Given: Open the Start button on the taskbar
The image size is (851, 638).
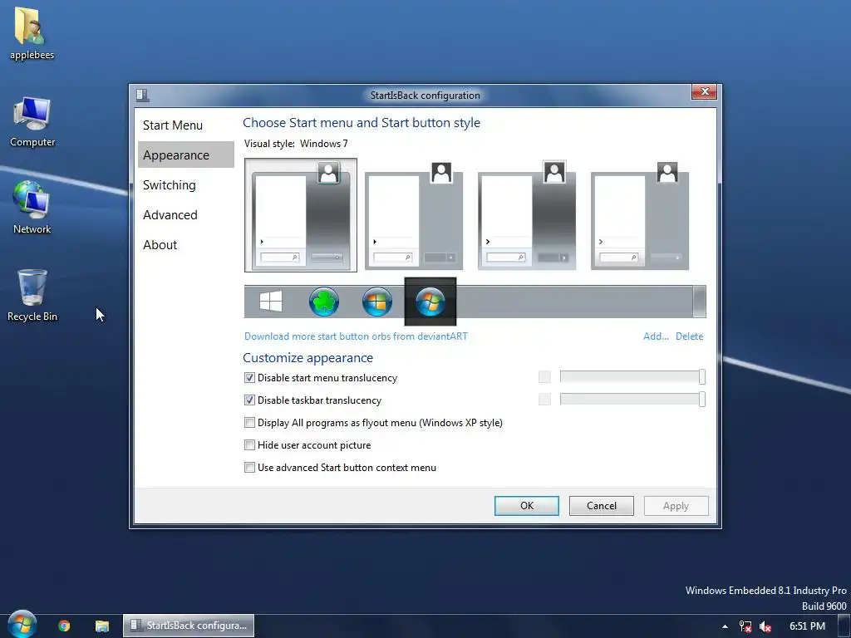Looking at the screenshot, I should [22, 624].
